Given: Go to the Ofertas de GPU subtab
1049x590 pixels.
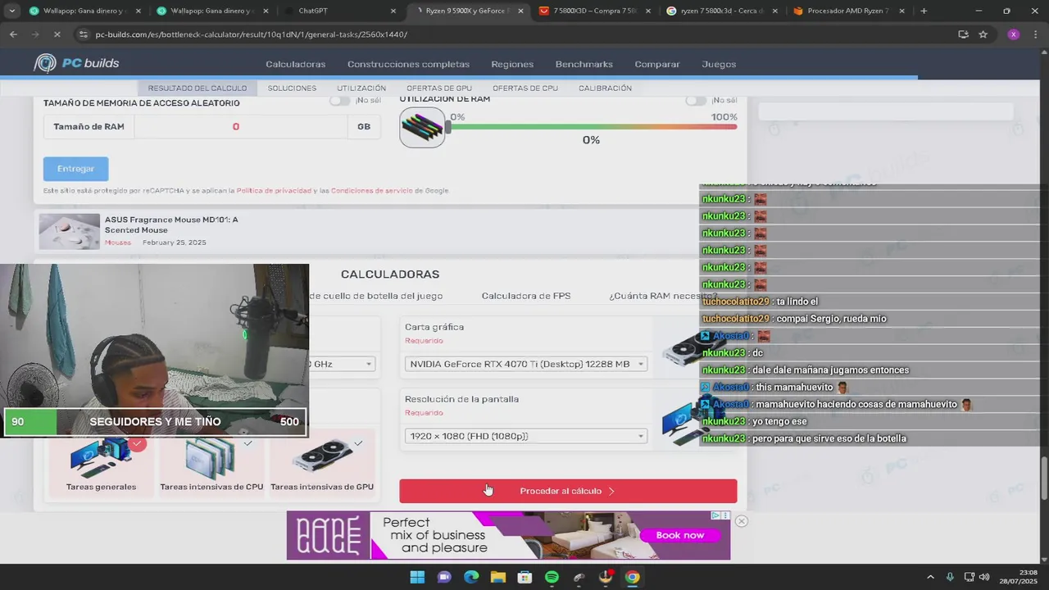Looking at the screenshot, I should point(439,88).
